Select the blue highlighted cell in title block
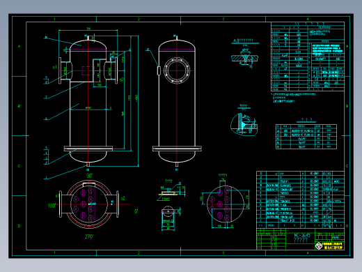The width and height of the screenshot is (362, 272). click(x=335, y=237)
